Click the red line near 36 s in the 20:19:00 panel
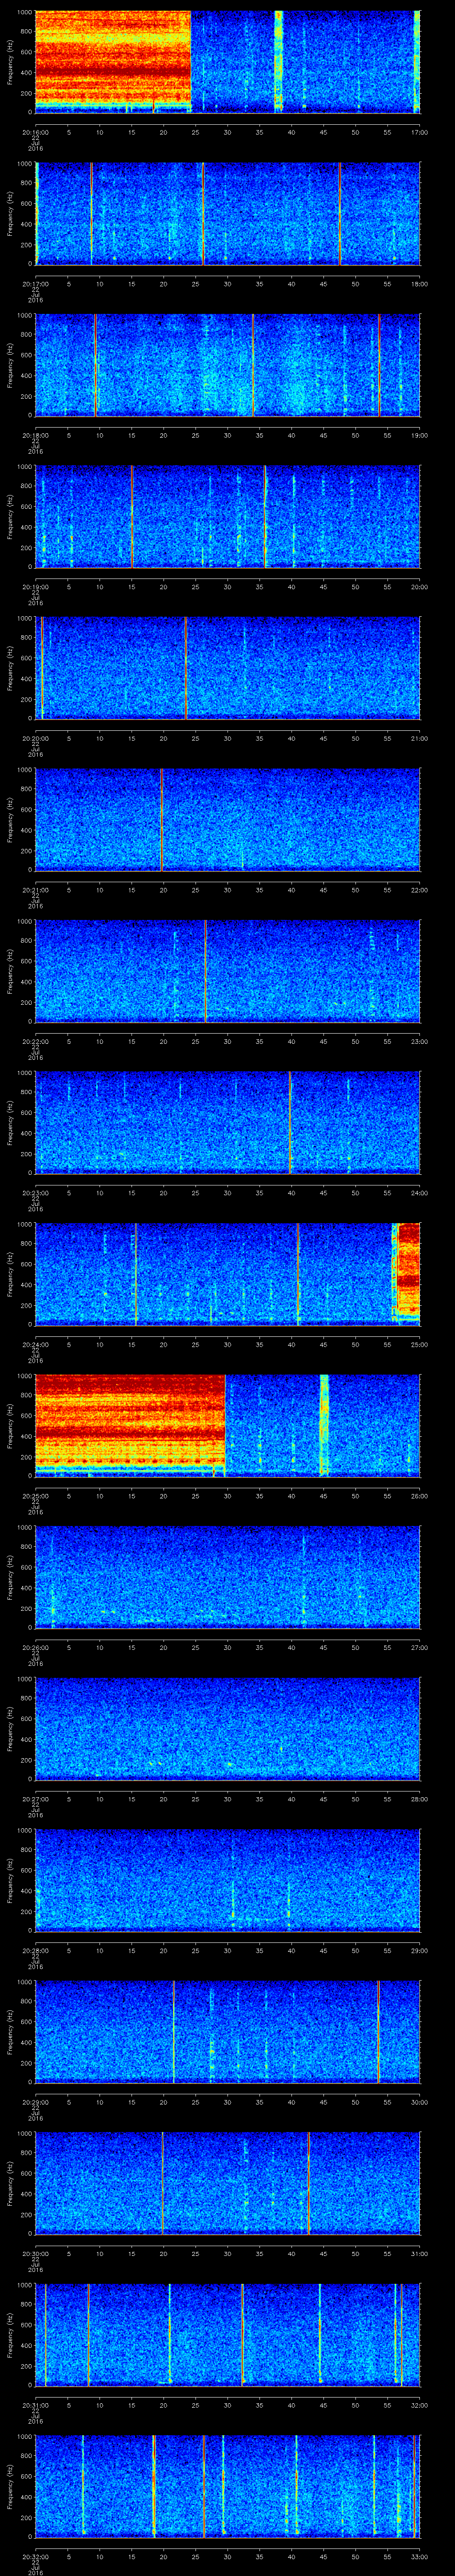This screenshot has width=455, height=2576. [265, 516]
